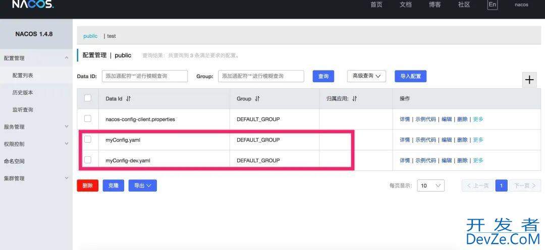
Task: Sort the table by Group column
Action: [x=257, y=99]
